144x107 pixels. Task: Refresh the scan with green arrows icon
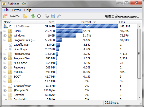coord(33,16)
